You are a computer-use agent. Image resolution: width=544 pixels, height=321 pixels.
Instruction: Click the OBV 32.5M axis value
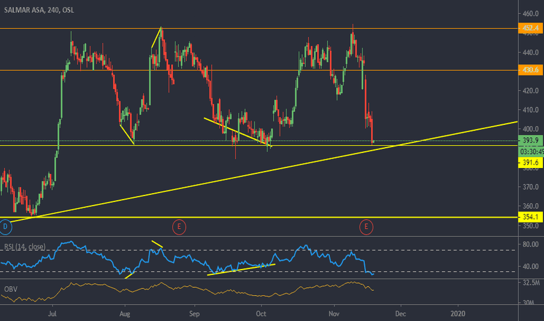531,283
